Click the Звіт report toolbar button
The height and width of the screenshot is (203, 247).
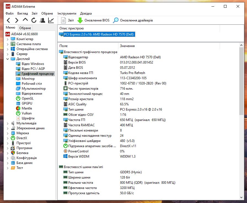point(67,20)
